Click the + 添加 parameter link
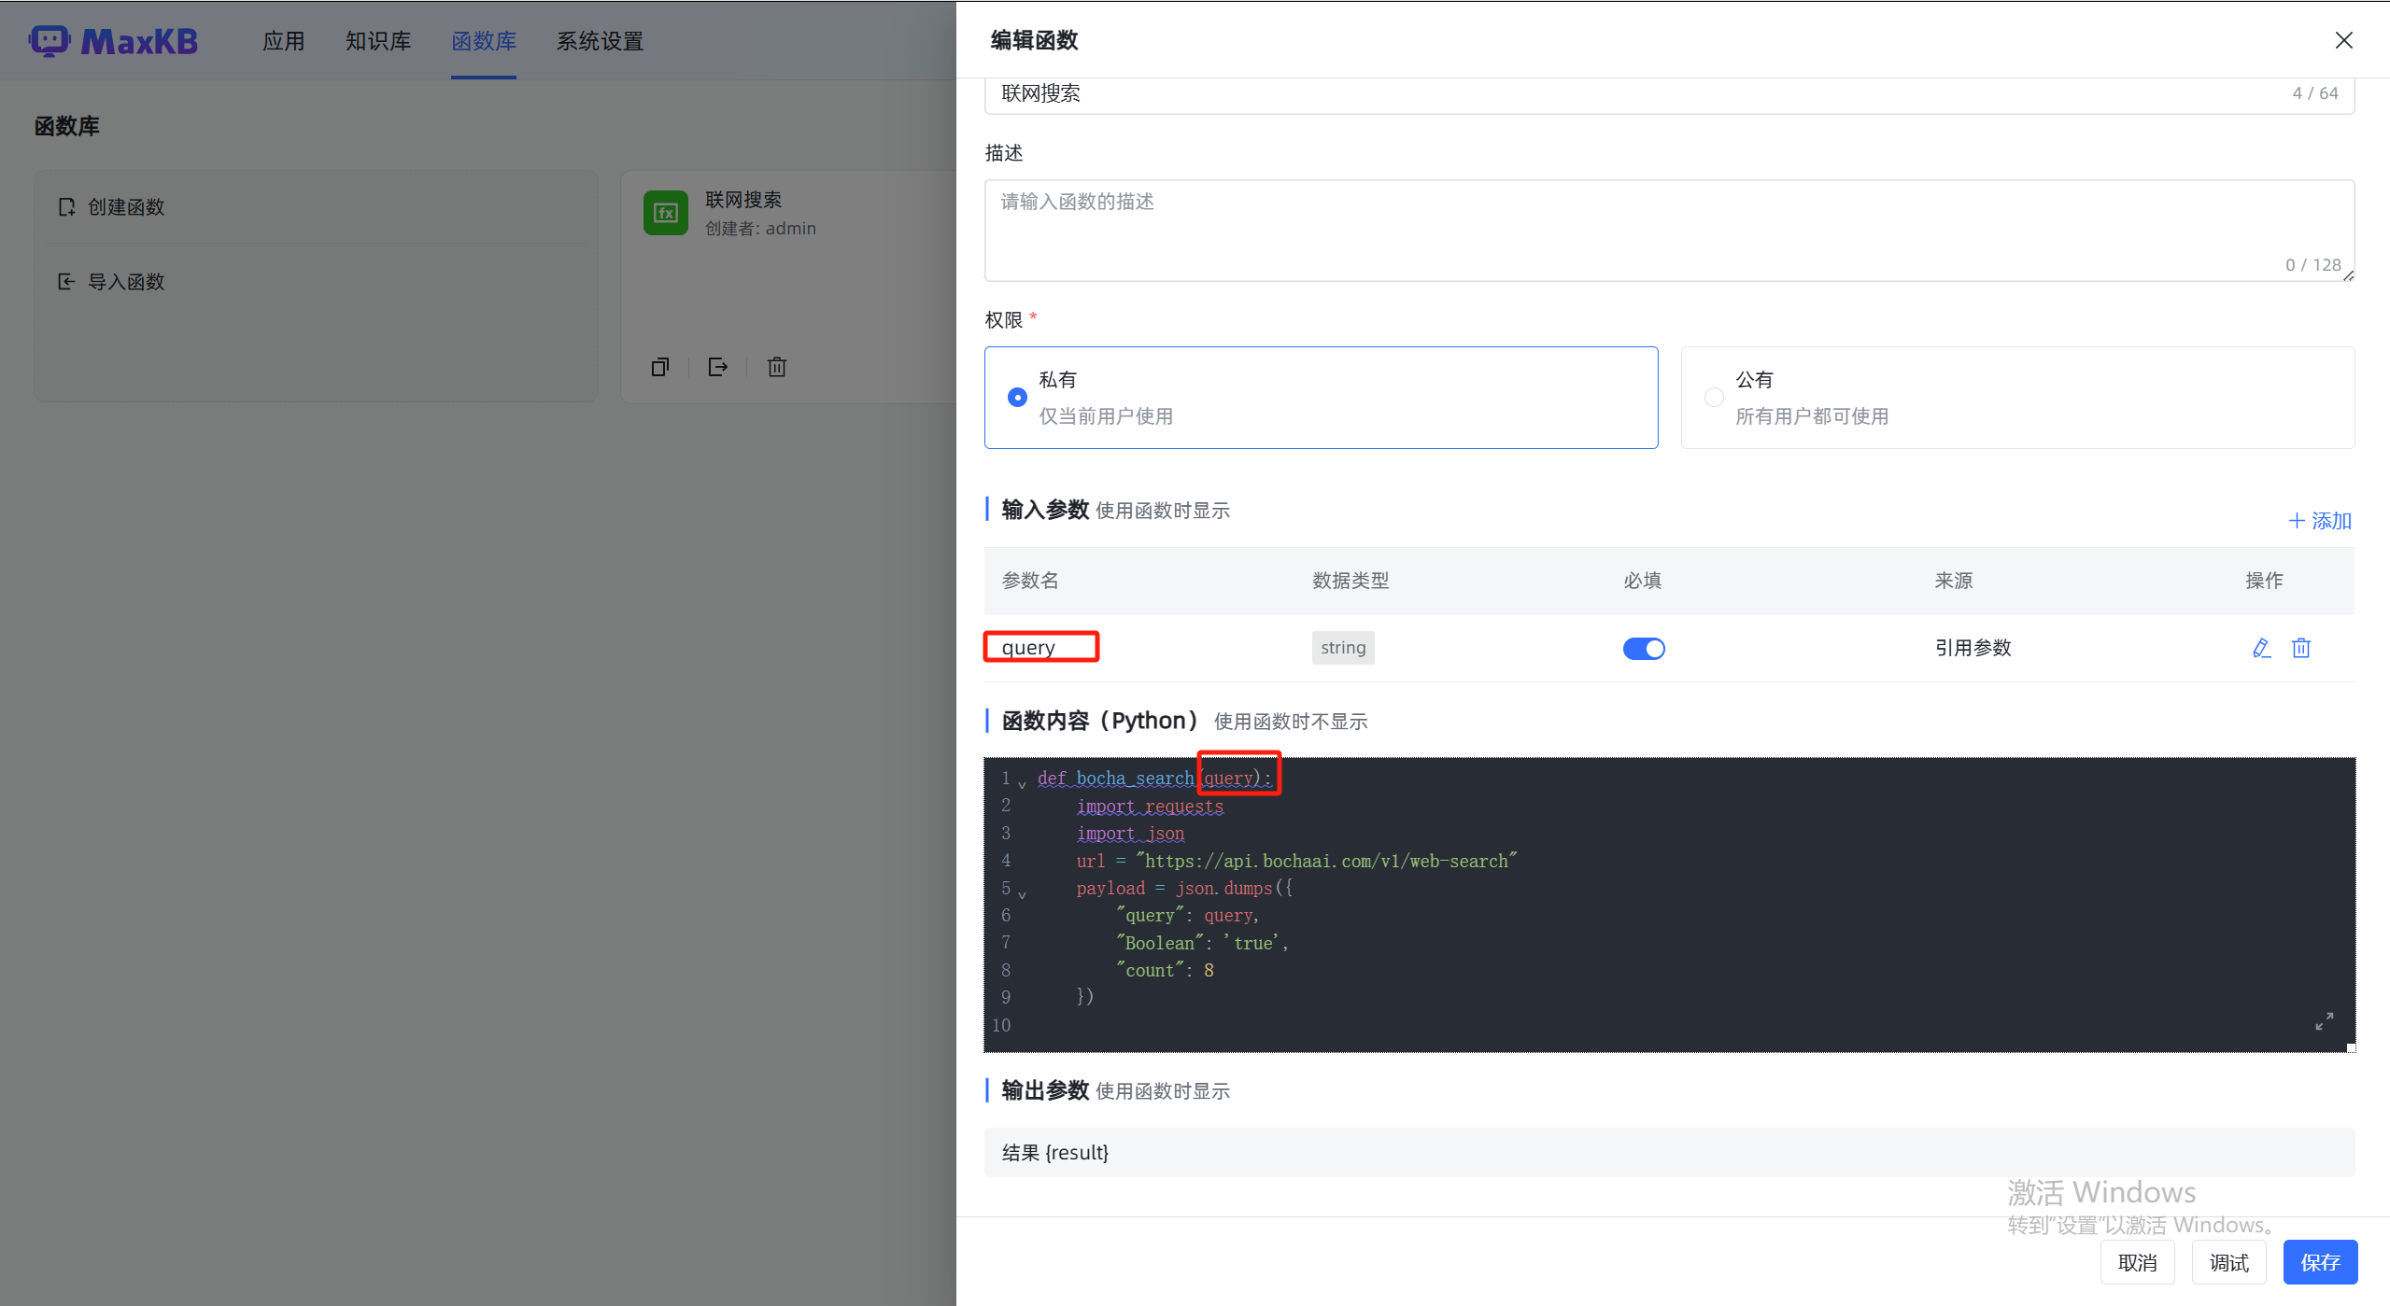Image resolution: width=2390 pixels, height=1306 pixels. click(2320, 521)
